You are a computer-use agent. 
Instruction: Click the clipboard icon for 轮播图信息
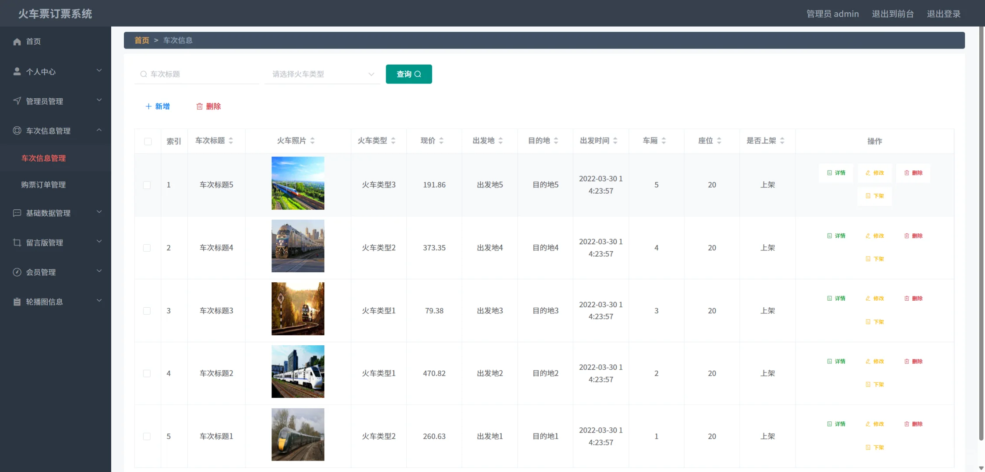point(17,302)
